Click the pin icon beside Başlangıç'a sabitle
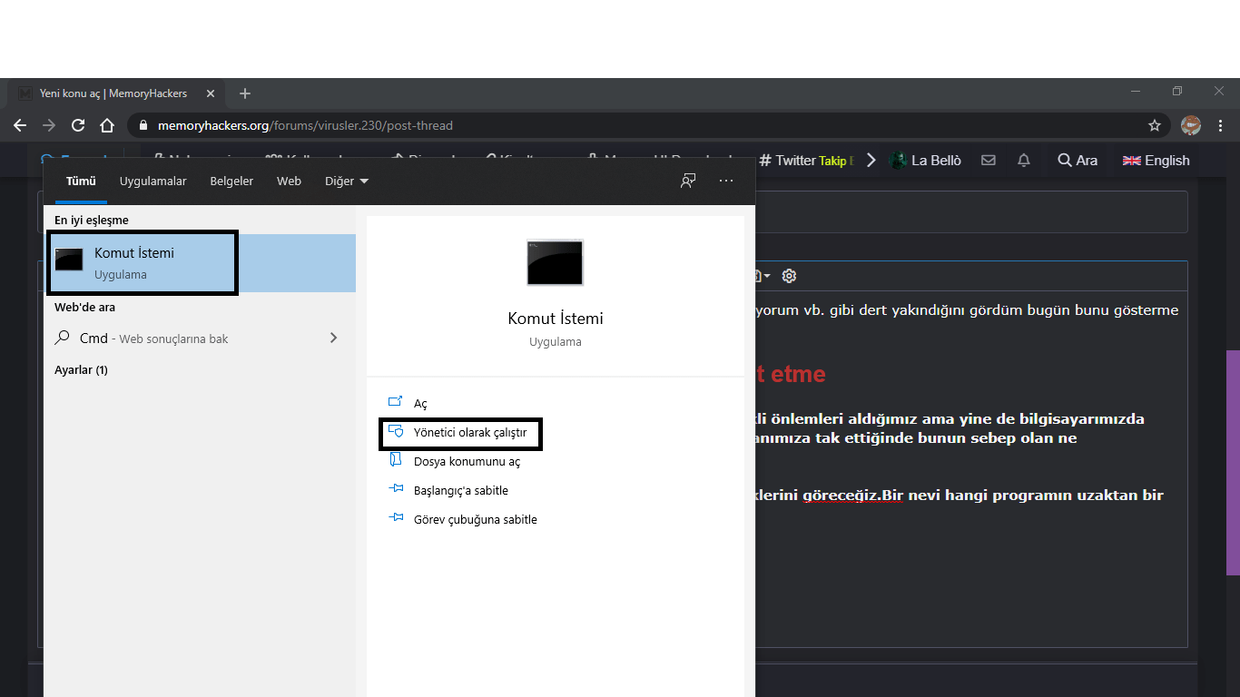1240x697 pixels. click(x=395, y=490)
